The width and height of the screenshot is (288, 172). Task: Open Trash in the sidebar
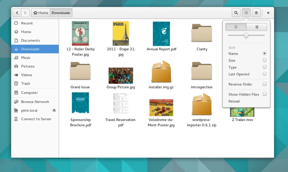(x=25, y=83)
